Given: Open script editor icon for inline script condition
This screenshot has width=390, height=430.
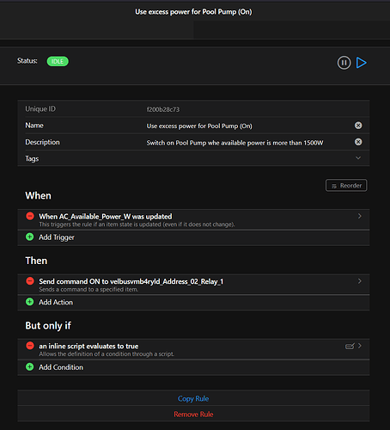Looking at the screenshot, I should click(350, 347).
